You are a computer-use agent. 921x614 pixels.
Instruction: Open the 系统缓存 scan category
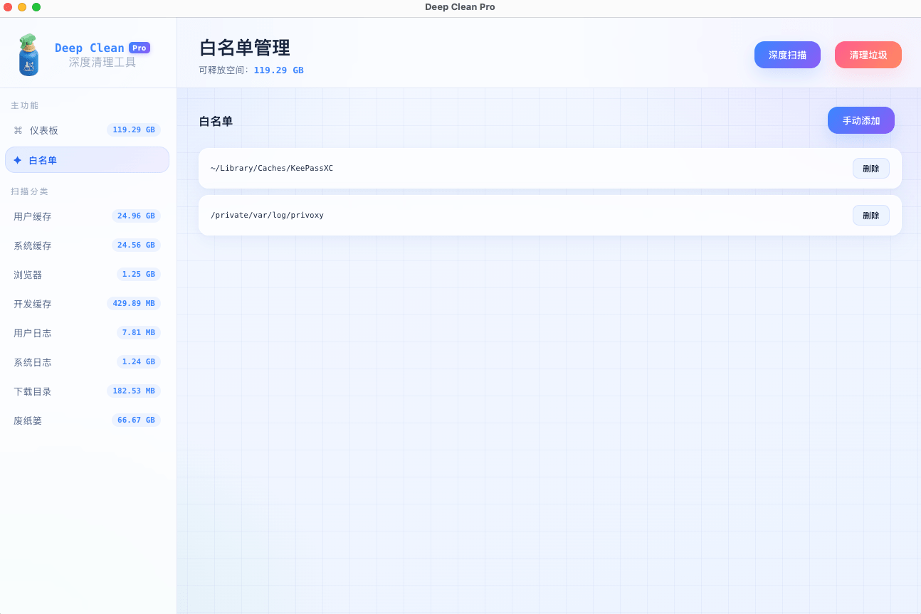point(87,245)
